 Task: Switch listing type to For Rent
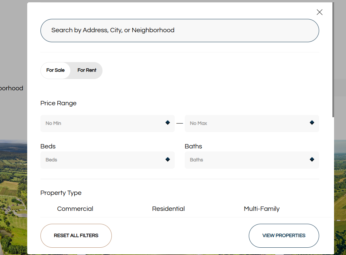(x=87, y=70)
